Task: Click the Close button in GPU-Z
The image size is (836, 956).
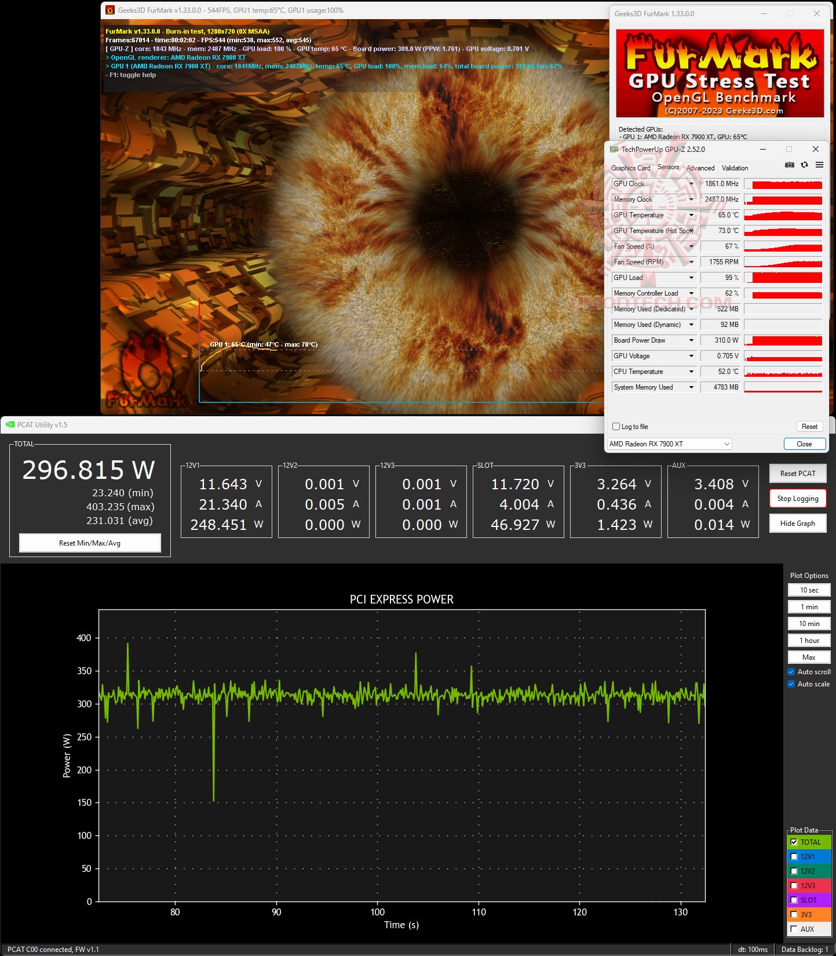Action: pyautogui.click(x=804, y=444)
